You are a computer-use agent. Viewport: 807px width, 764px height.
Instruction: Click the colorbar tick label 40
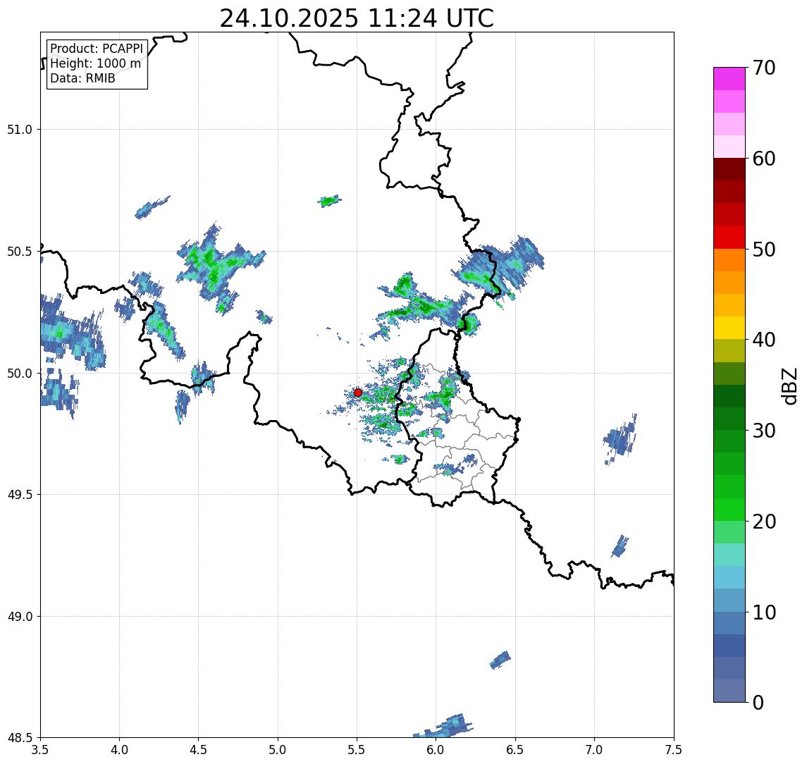coord(764,340)
